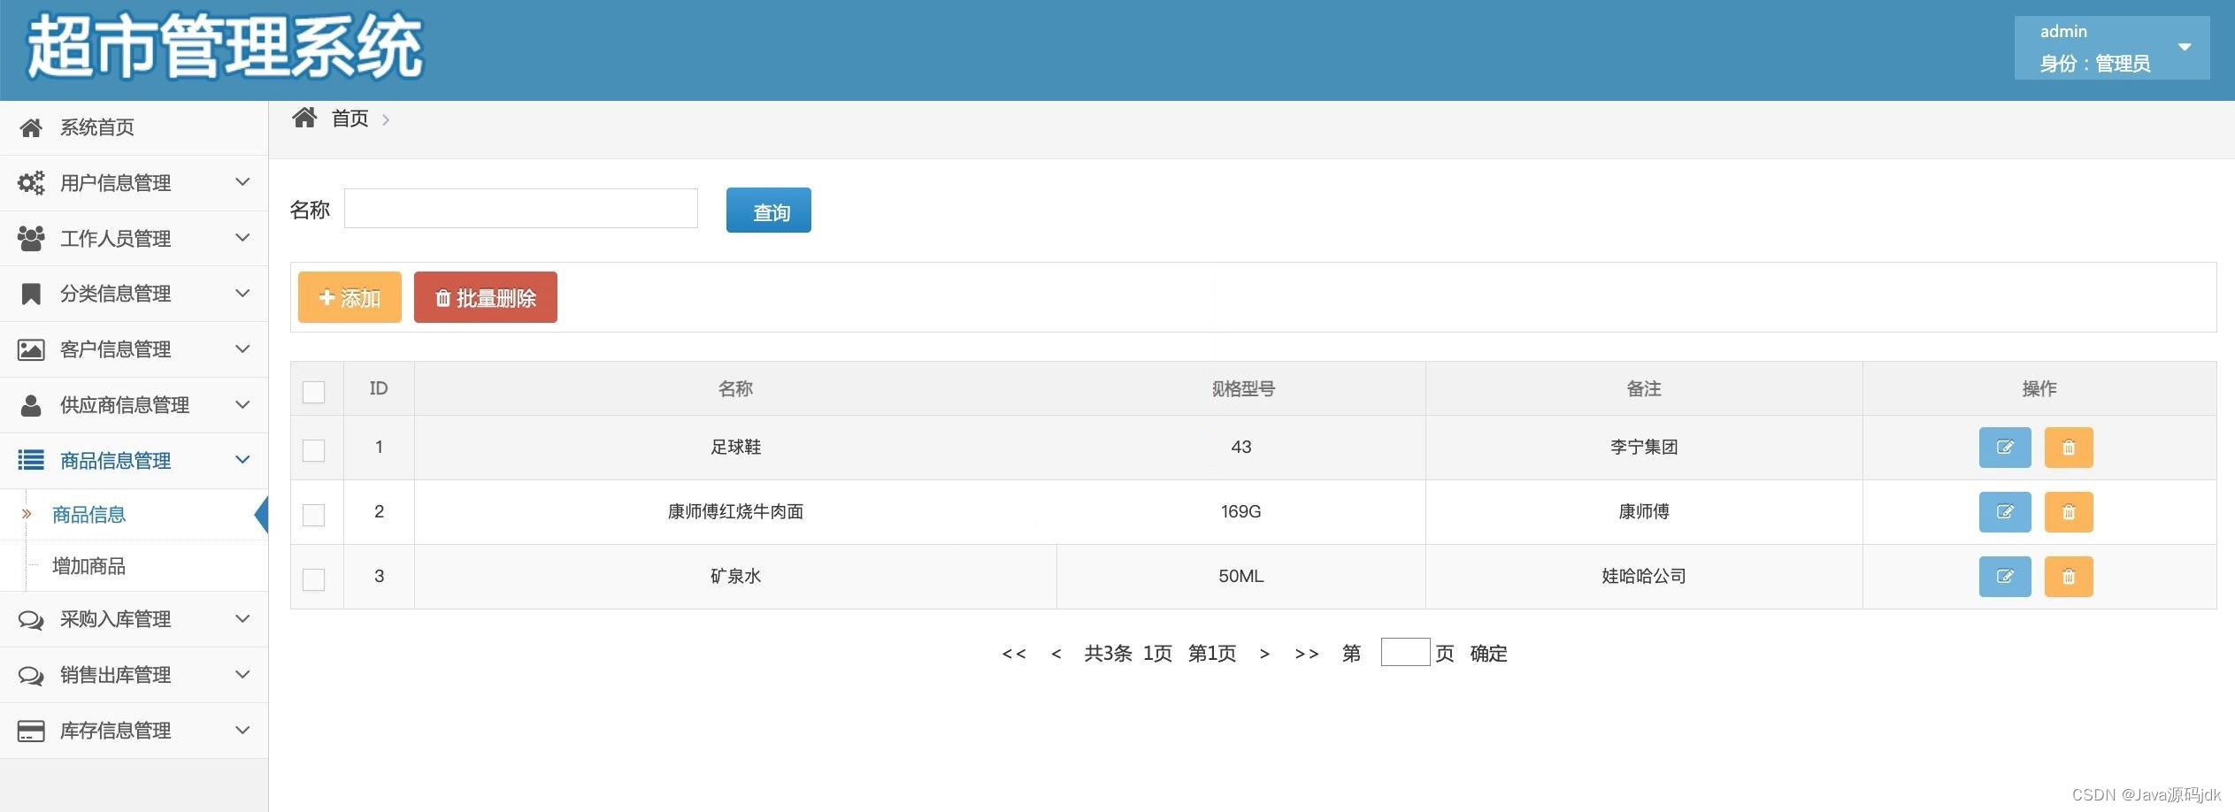The width and height of the screenshot is (2235, 812).
Task: Edit the 足球鞋 row
Action: coord(2005,448)
